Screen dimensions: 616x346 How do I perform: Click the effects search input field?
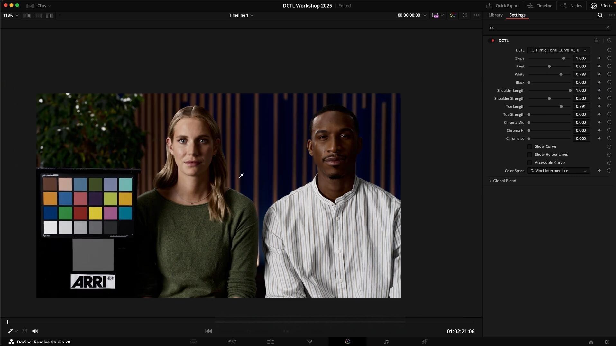tap(546, 28)
